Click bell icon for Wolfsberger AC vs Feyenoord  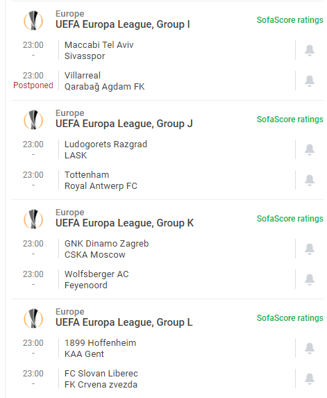(310, 280)
